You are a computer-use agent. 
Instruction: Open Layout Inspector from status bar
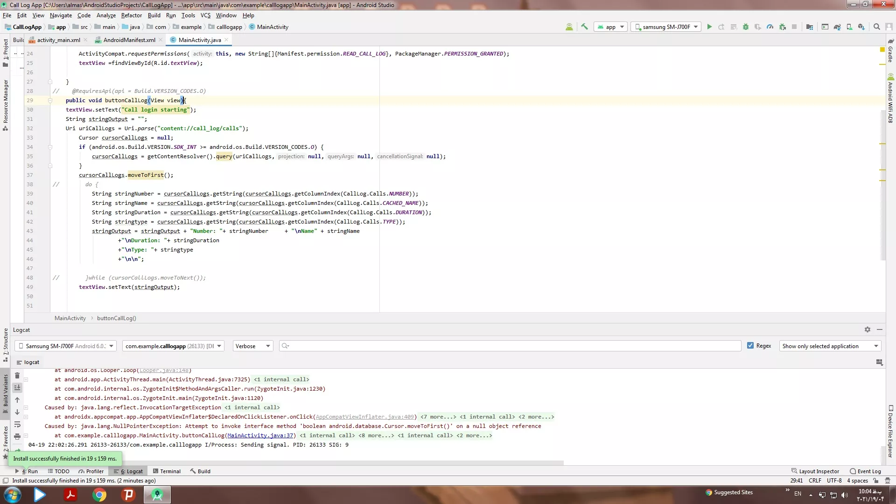tap(815, 471)
